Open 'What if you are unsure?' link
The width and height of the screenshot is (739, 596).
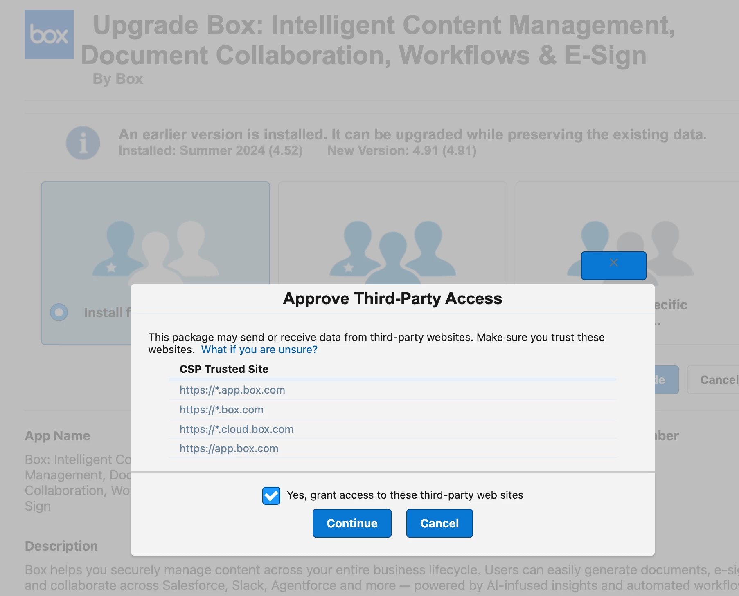(x=259, y=350)
